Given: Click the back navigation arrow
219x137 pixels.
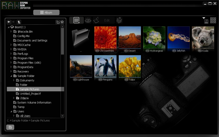Looking at the screenshot, I should (x=9, y=22).
